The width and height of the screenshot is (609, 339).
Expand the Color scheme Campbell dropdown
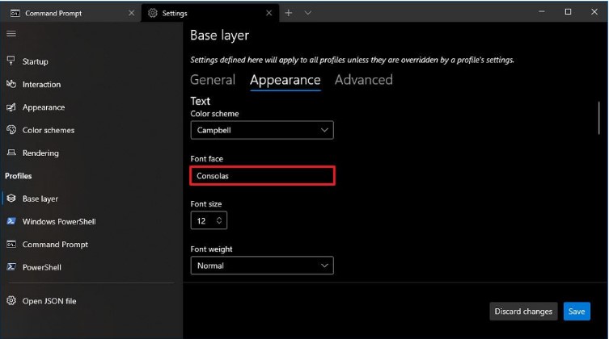[262, 130]
